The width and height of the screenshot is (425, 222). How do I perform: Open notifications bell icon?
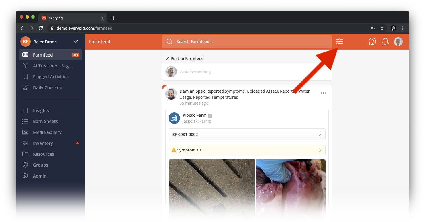[x=385, y=42]
